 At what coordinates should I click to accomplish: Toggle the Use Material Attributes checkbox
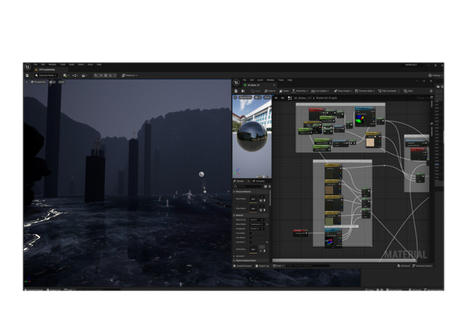251,237
